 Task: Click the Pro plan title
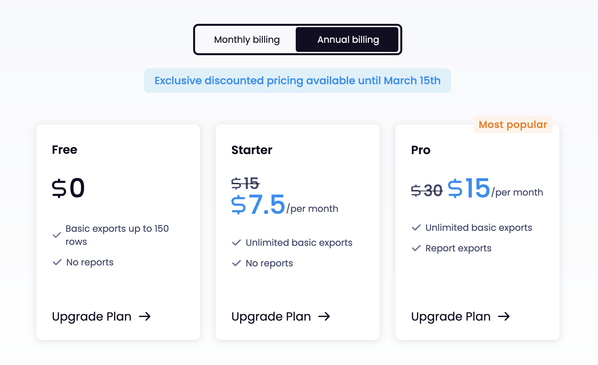pyautogui.click(x=421, y=150)
